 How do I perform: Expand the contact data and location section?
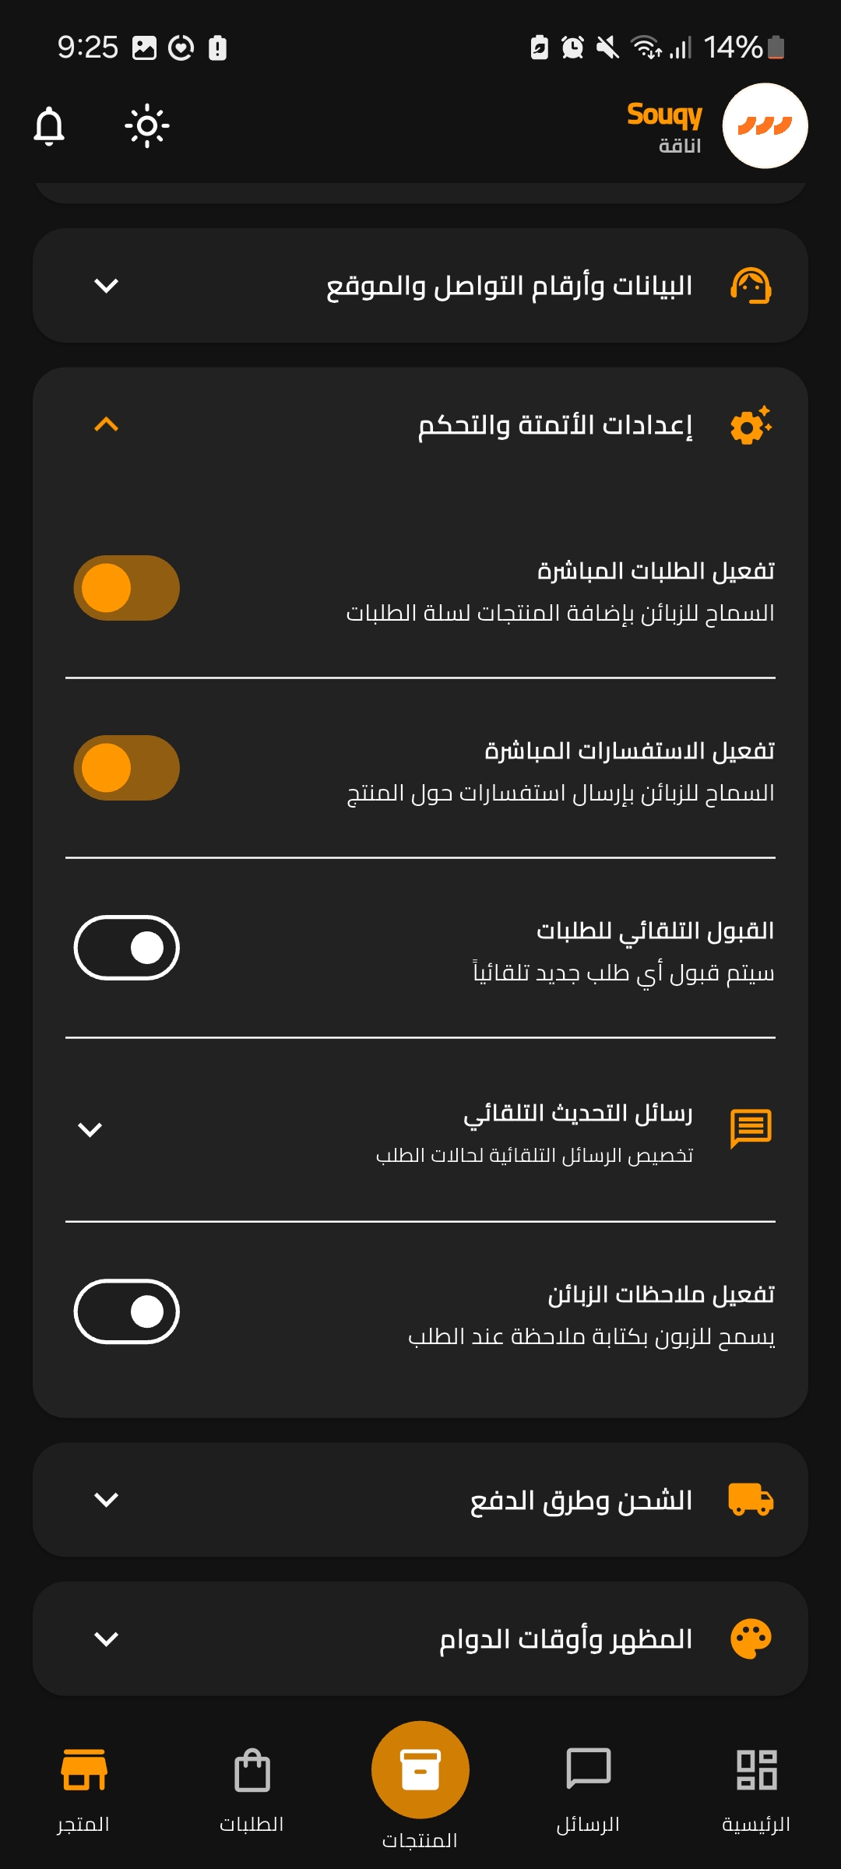107,286
